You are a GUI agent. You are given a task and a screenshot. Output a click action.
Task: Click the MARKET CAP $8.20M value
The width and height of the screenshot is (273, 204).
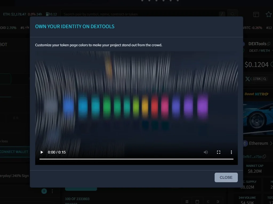[x=255, y=171]
